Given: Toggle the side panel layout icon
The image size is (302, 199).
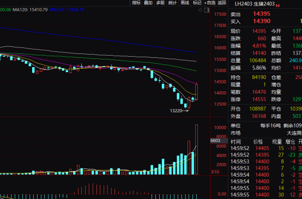Looking at the screenshot, I should point(207,10).
